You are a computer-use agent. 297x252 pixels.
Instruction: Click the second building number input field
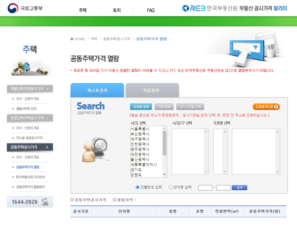coord(223,188)
